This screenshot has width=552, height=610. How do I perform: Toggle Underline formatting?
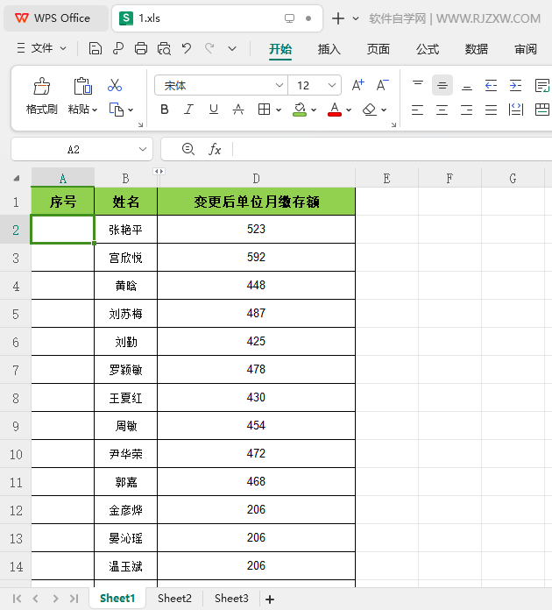pyautogui.click(x=213, y=110)
